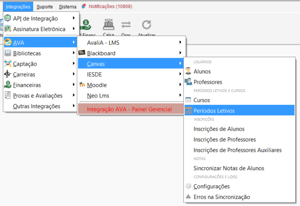
Task: Open Sincronizar Notas de Alunos
Action: click(239, 168)
